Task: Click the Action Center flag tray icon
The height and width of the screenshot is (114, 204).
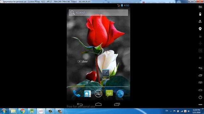Action: [174, 111]
